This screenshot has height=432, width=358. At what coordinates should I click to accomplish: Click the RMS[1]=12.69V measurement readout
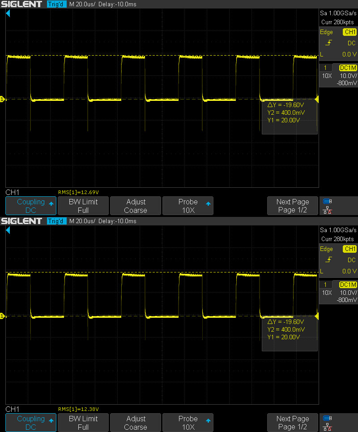click(78, 192)
